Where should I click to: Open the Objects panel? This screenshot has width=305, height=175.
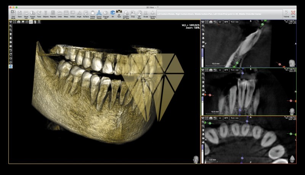pyautogui.click(x=46, y=14)
